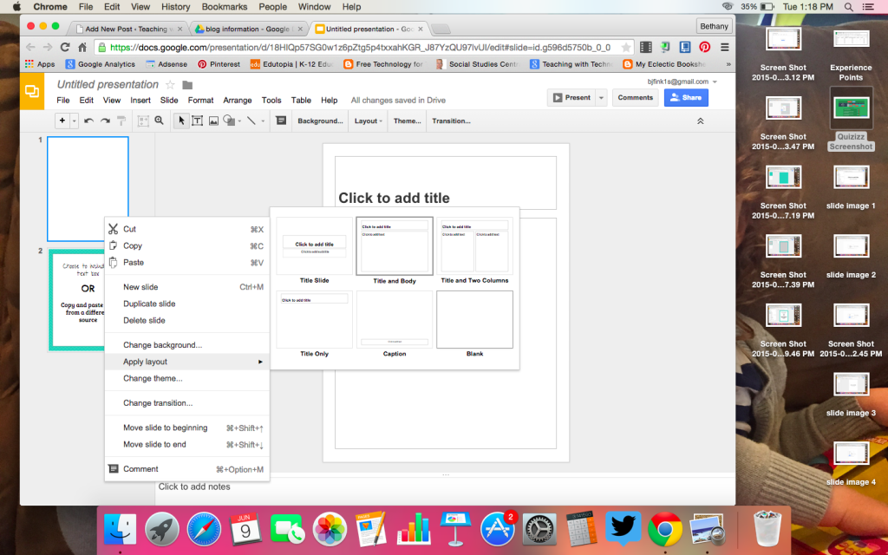Select the Title and Body layout
Image resolution: width=888 pixels, height=555 pixels.
click(x=394, y=245)
